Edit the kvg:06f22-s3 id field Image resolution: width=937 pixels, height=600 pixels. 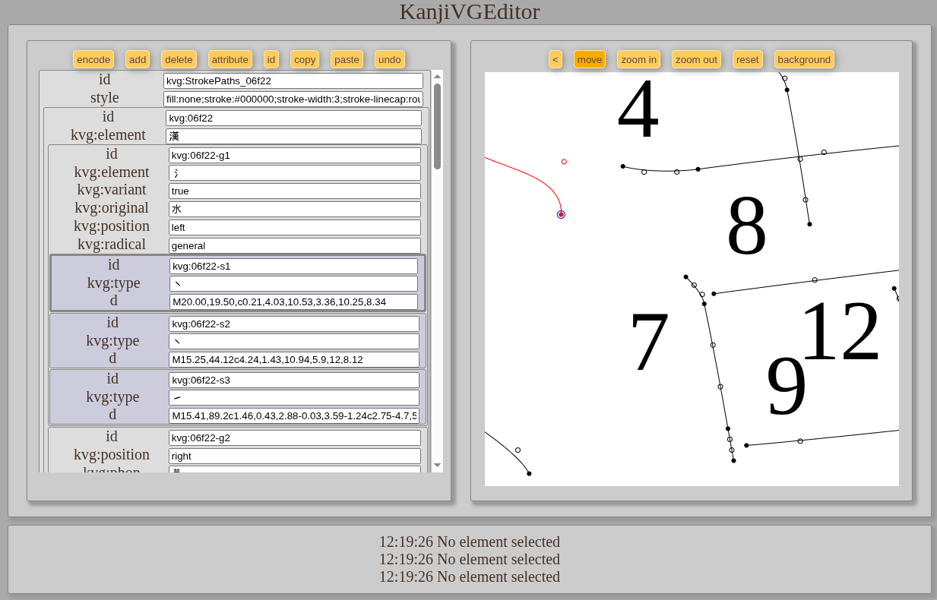(x=294, y=380)
